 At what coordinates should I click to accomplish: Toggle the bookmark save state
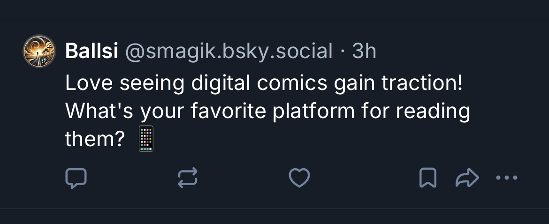[427, 179]
